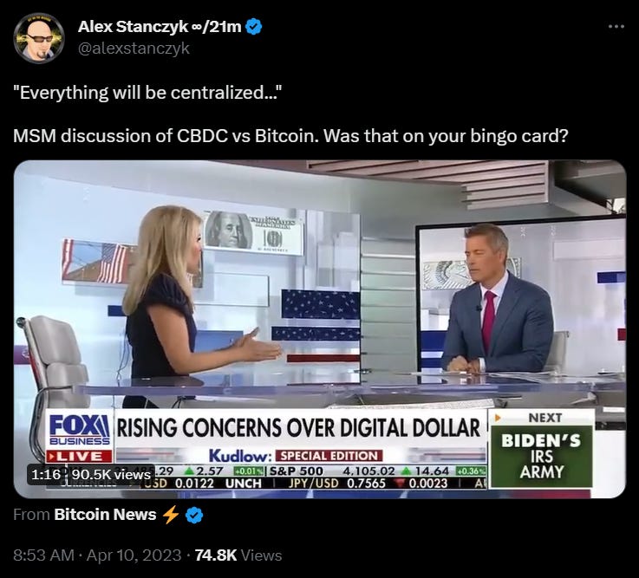The image size is (639, 578).
Task: Click the verified badge next to Bitcoin News
Action: point(194,515)
